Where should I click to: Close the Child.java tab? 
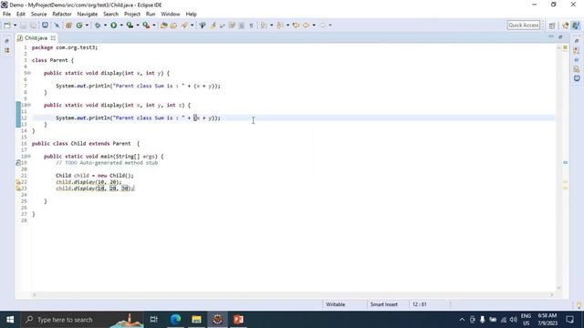[53, 38]
